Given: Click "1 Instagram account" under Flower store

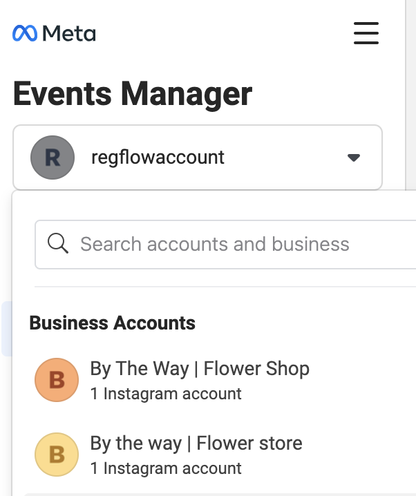Looking at the screenshot, I should point(166,468).
